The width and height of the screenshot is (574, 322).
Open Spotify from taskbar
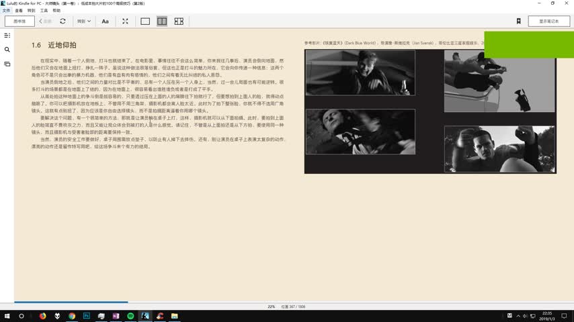click(x=130, y=316)
